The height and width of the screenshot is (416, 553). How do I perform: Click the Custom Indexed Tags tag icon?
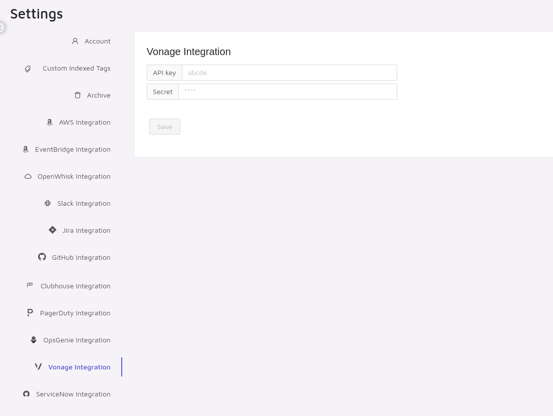(x=28, y=69)
